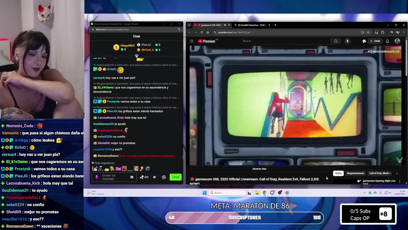Select the Todos filter chip

[x=338, y=173]
